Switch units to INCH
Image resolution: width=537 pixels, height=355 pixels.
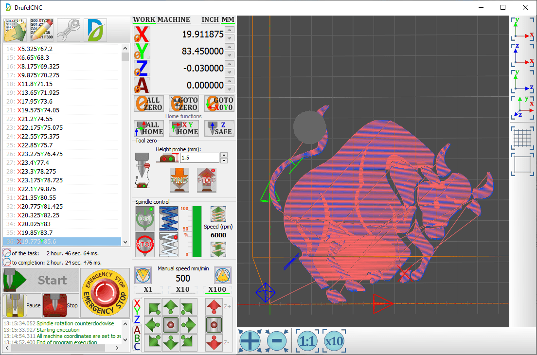tap(210, 20)
